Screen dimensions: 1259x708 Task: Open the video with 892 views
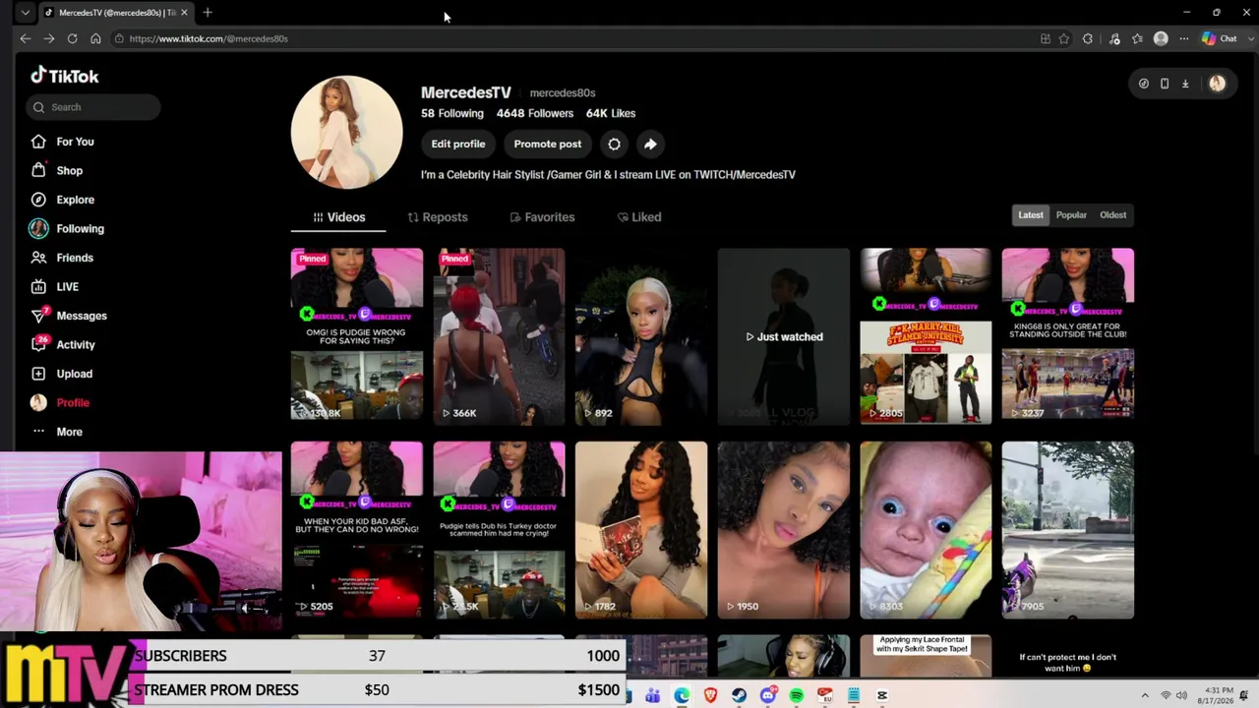641,336
